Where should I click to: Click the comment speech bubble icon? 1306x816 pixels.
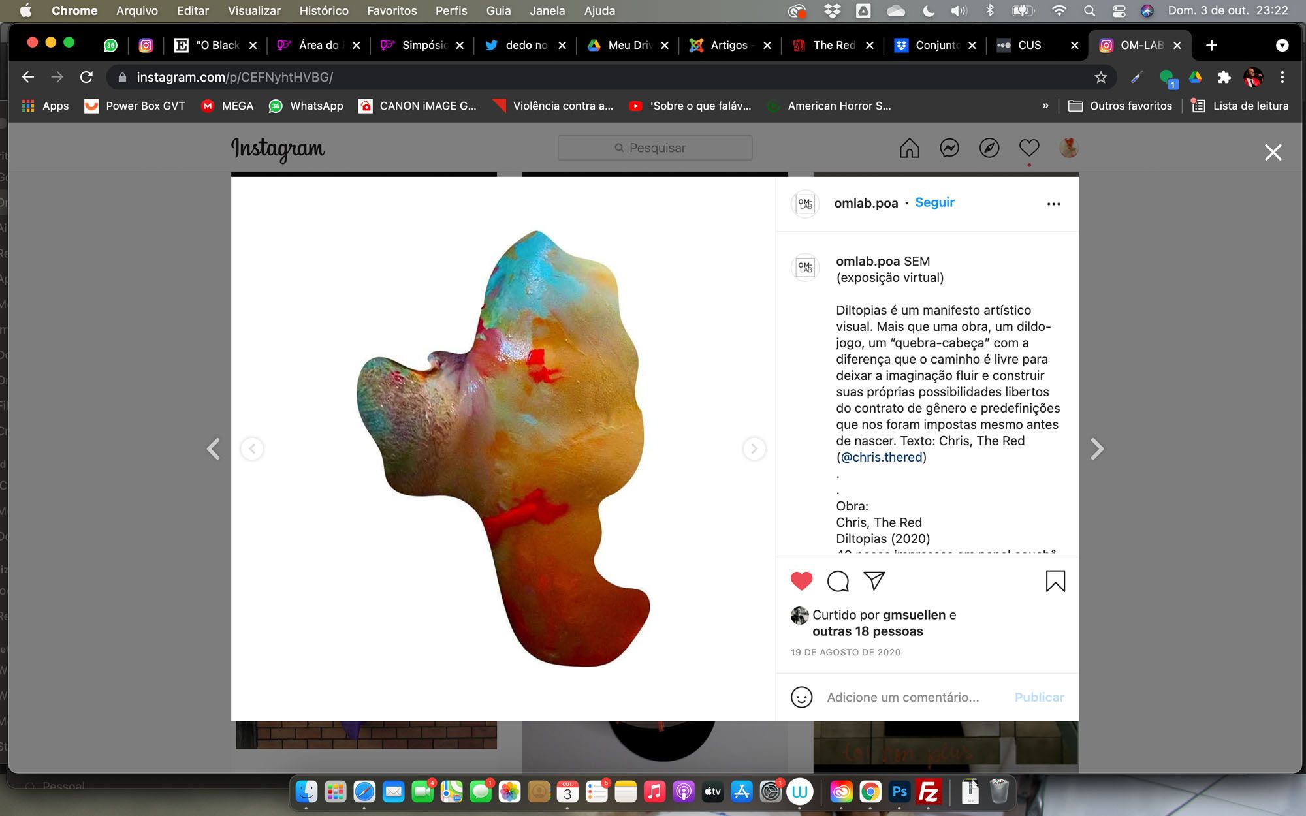(x=838, y=581)
